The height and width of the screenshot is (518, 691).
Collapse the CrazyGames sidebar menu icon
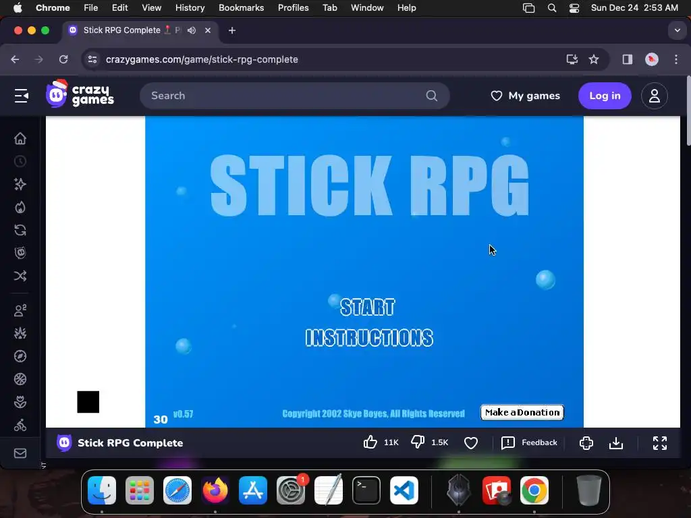21,96
